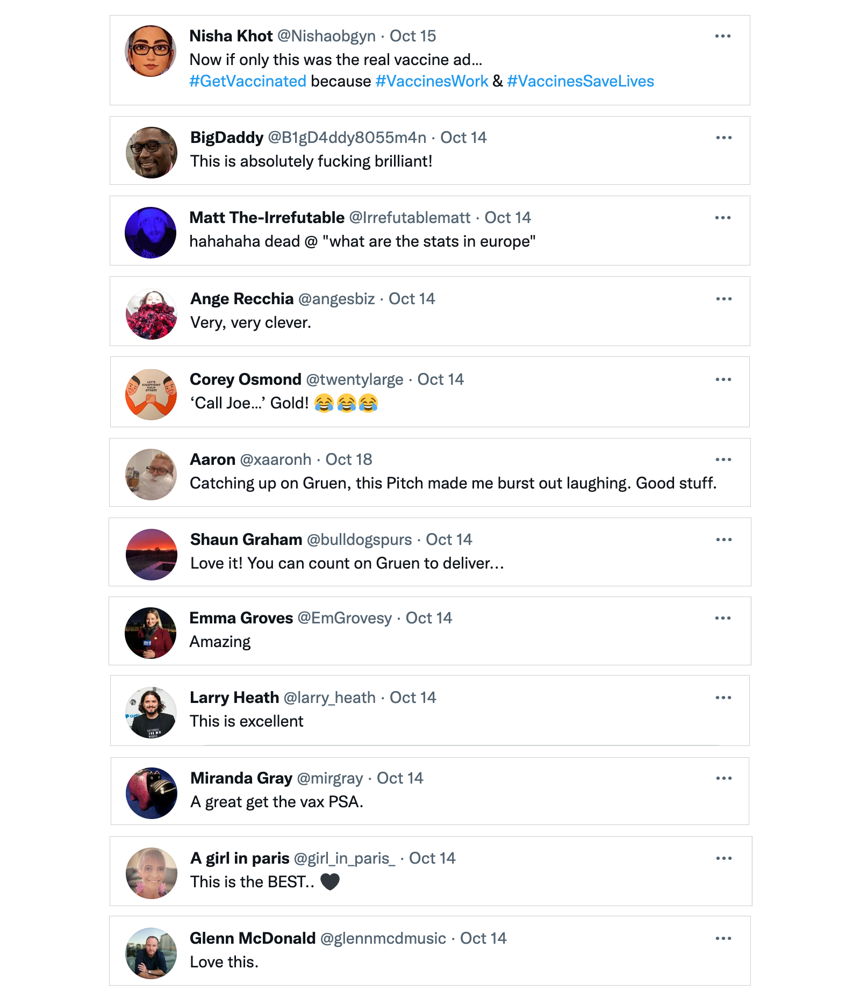Expand the overflow menu on Larry Heath's tweet

coord(723,698)
